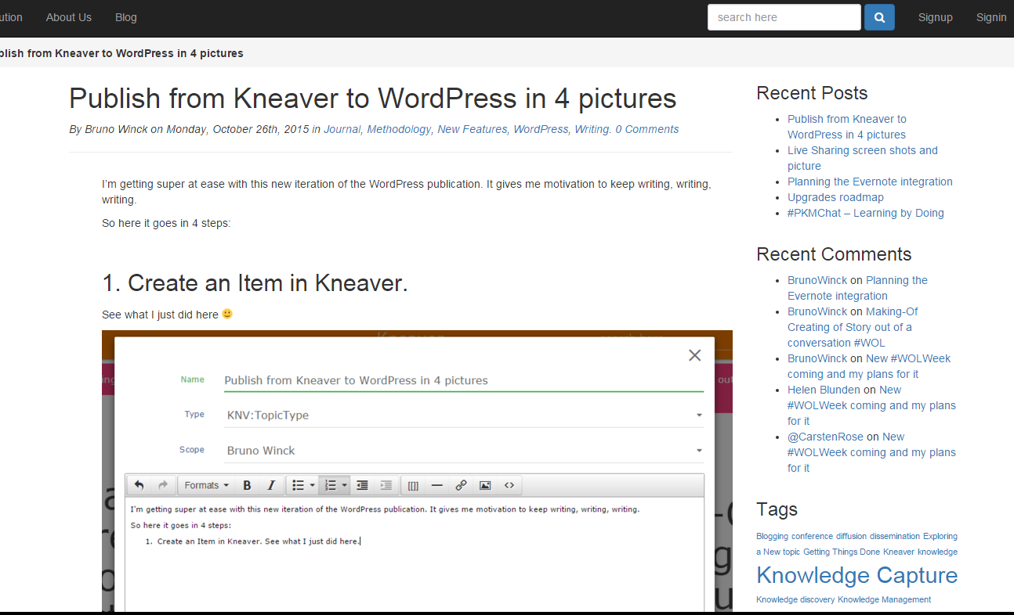Click the source code brackets icon
Image resolution: width=1014 pixels, height=615 pixels.
pos(509,485)
